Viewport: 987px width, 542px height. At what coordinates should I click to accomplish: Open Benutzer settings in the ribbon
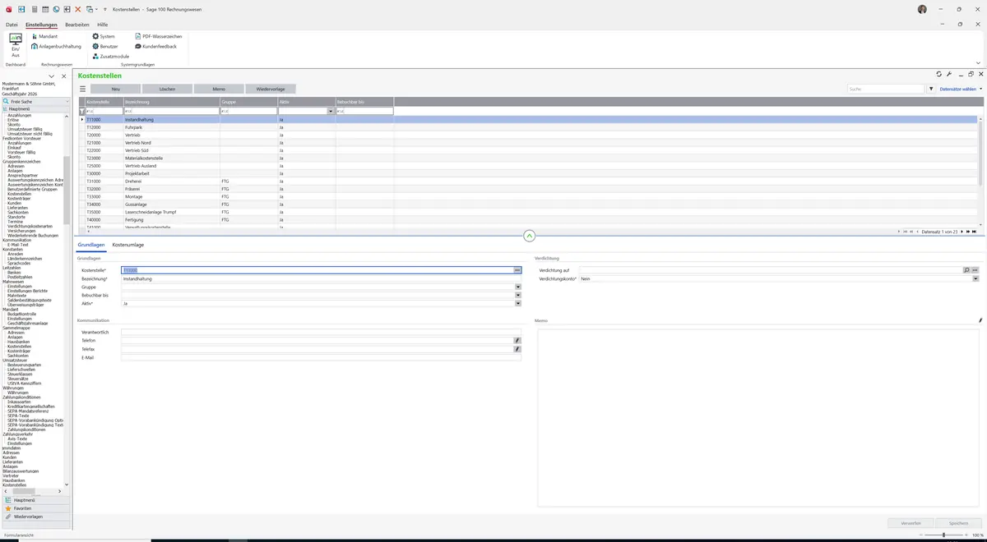pyautogui.click(x=105, y=46)
